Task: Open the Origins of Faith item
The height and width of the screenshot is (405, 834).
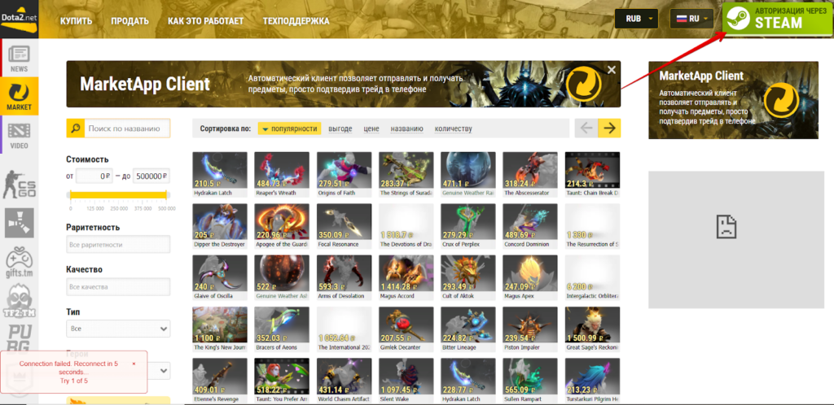Action: coord(345,175)
